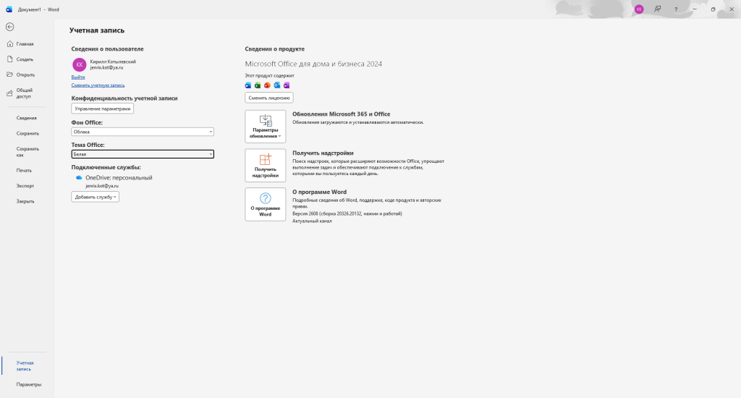Screen dimensions: 741x398
Task: Click the Учетная запись page heading
Action: (97, 30)
